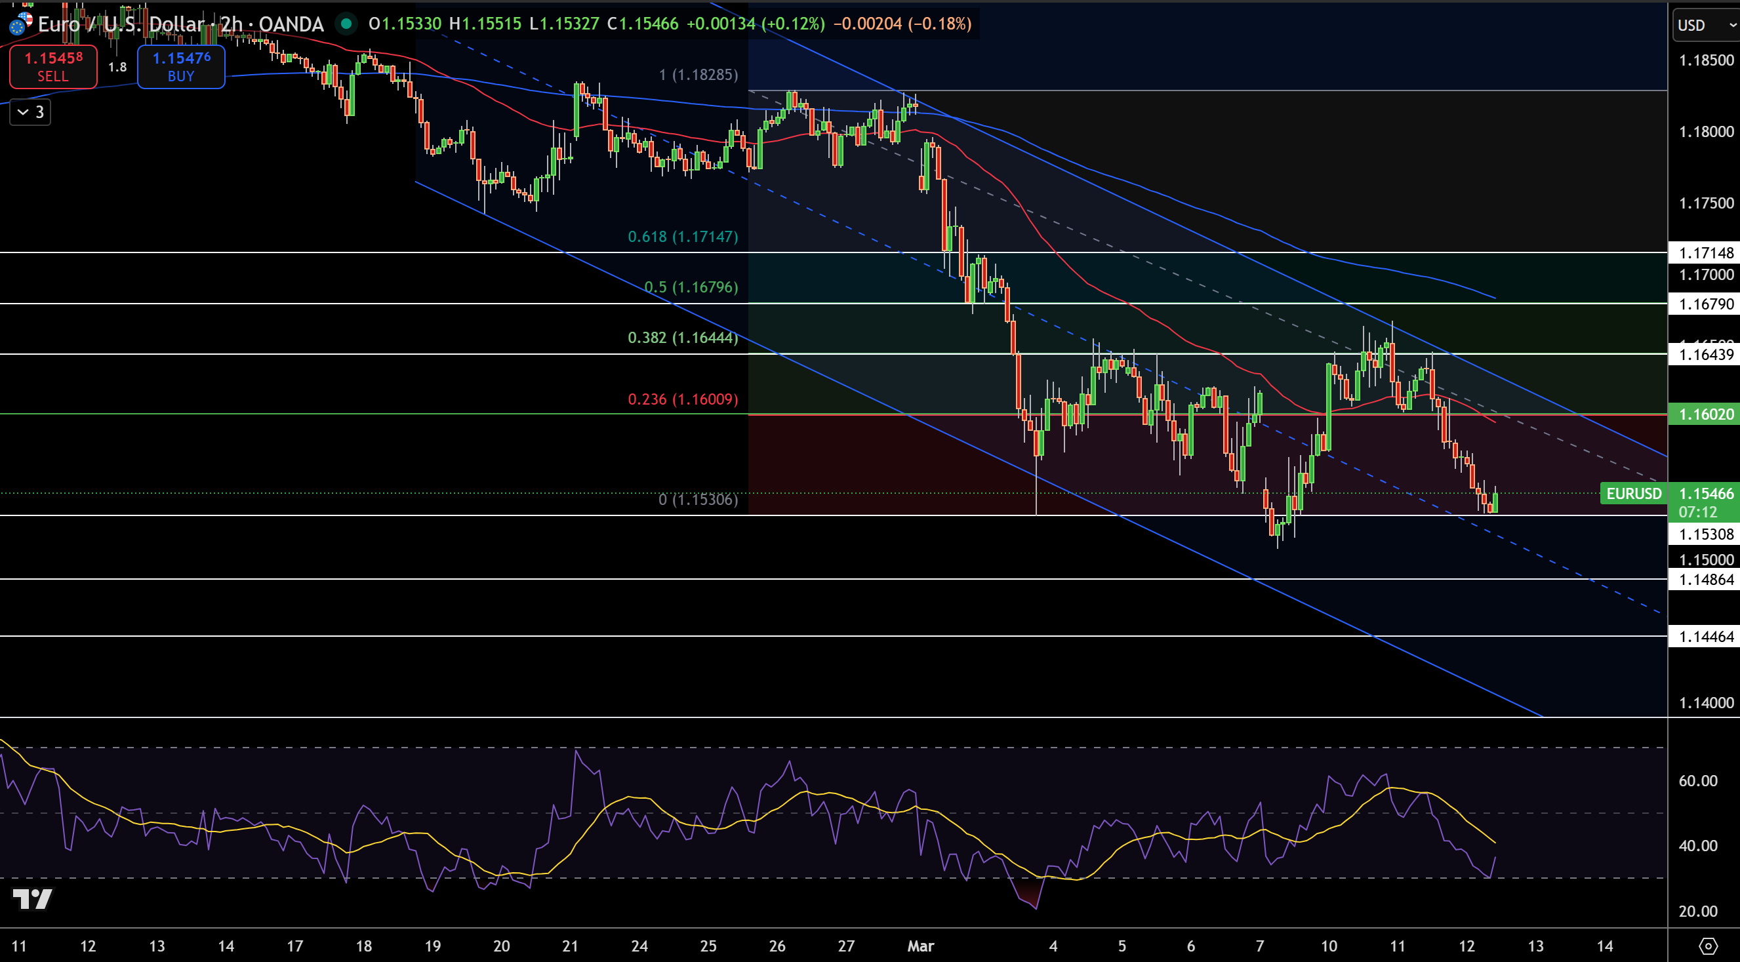Image resolution: width=1740 pixels, height=962 pixels.
Task: Click the TradingView logo at bottom left
Action: [31, 898]
